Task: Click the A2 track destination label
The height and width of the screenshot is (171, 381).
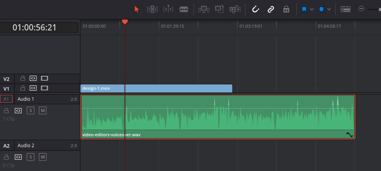Action: (x=6, y=146)
